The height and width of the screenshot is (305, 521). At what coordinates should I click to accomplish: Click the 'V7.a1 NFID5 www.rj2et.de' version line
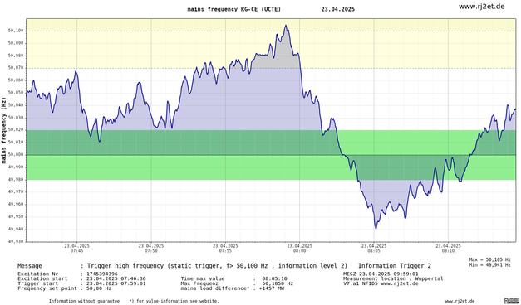381,283
